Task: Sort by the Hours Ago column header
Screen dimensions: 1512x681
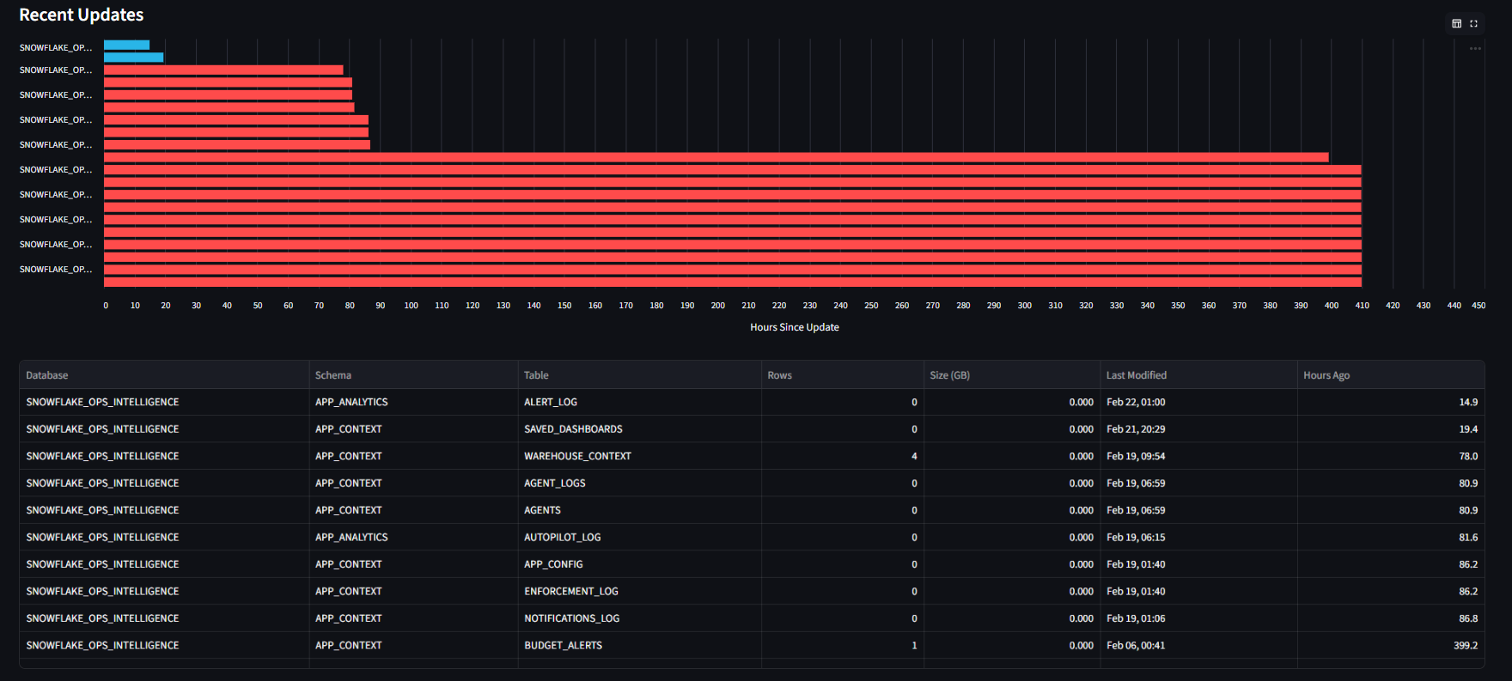Action: coord(1391,375)
